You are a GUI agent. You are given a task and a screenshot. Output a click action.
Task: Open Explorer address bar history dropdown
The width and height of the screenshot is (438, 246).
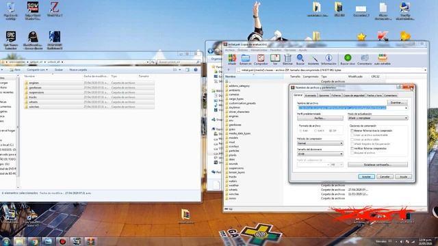(x=148, y=62)
